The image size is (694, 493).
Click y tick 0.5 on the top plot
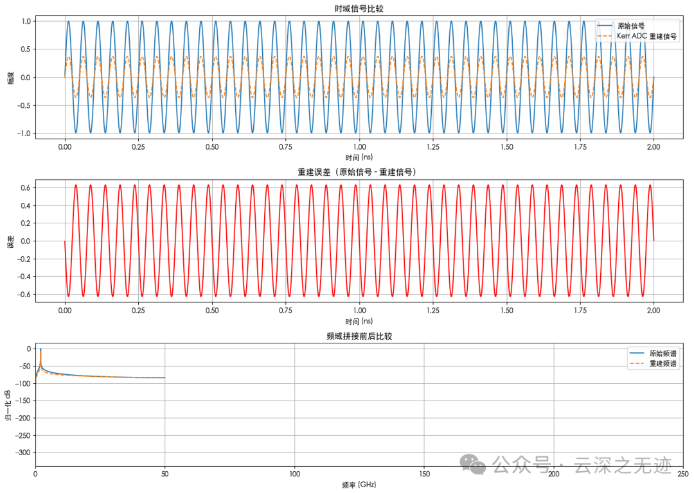26,49
